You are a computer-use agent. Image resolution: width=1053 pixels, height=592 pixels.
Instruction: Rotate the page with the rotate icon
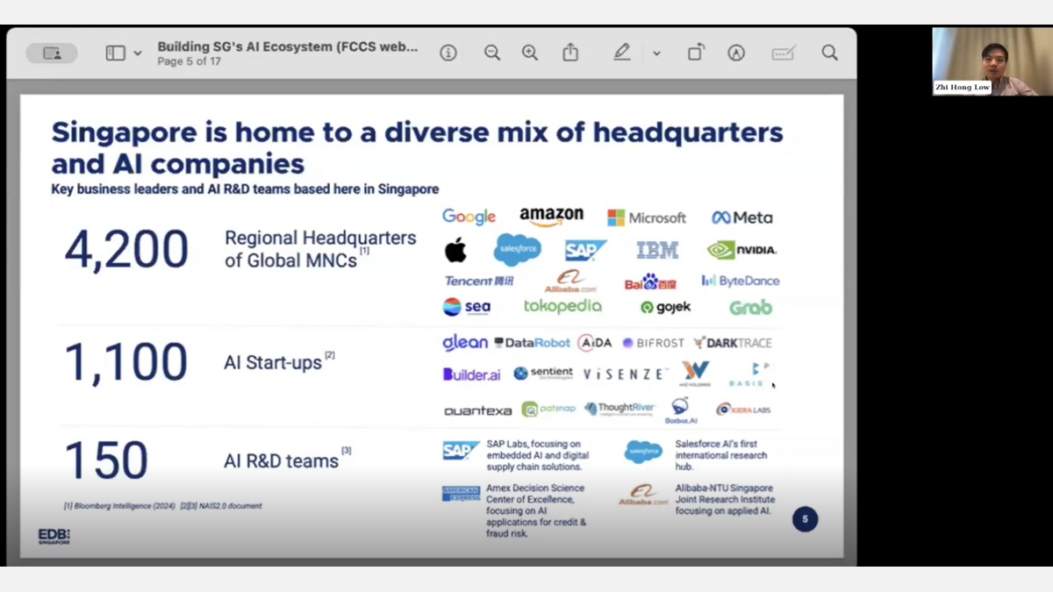tap(696, 53)
